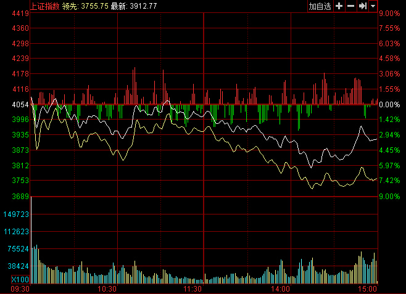This screenshot has height=294, width=406.
Task: Click the minus icon to zoom out
Action: coord(350,6)
